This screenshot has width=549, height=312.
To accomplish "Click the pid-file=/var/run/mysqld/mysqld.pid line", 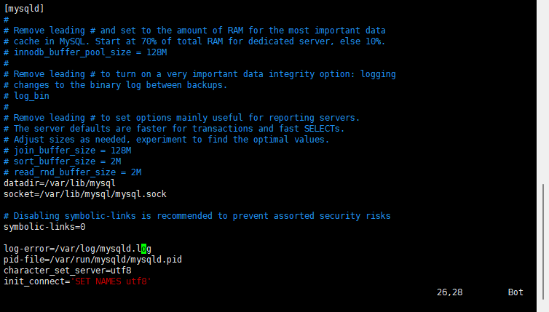I will (92, 260).
